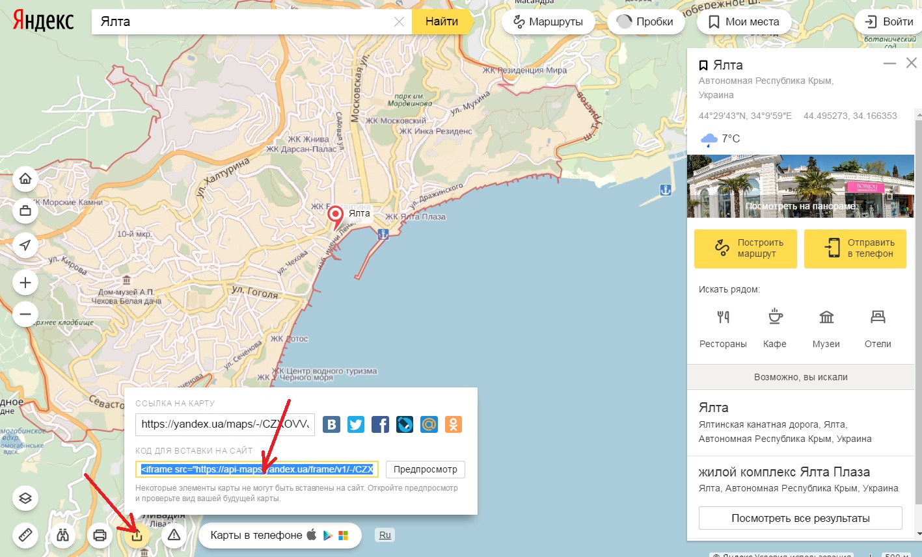Click the report error warning icon
Screen dimensions: 922x557
click(x=174, y=535)
